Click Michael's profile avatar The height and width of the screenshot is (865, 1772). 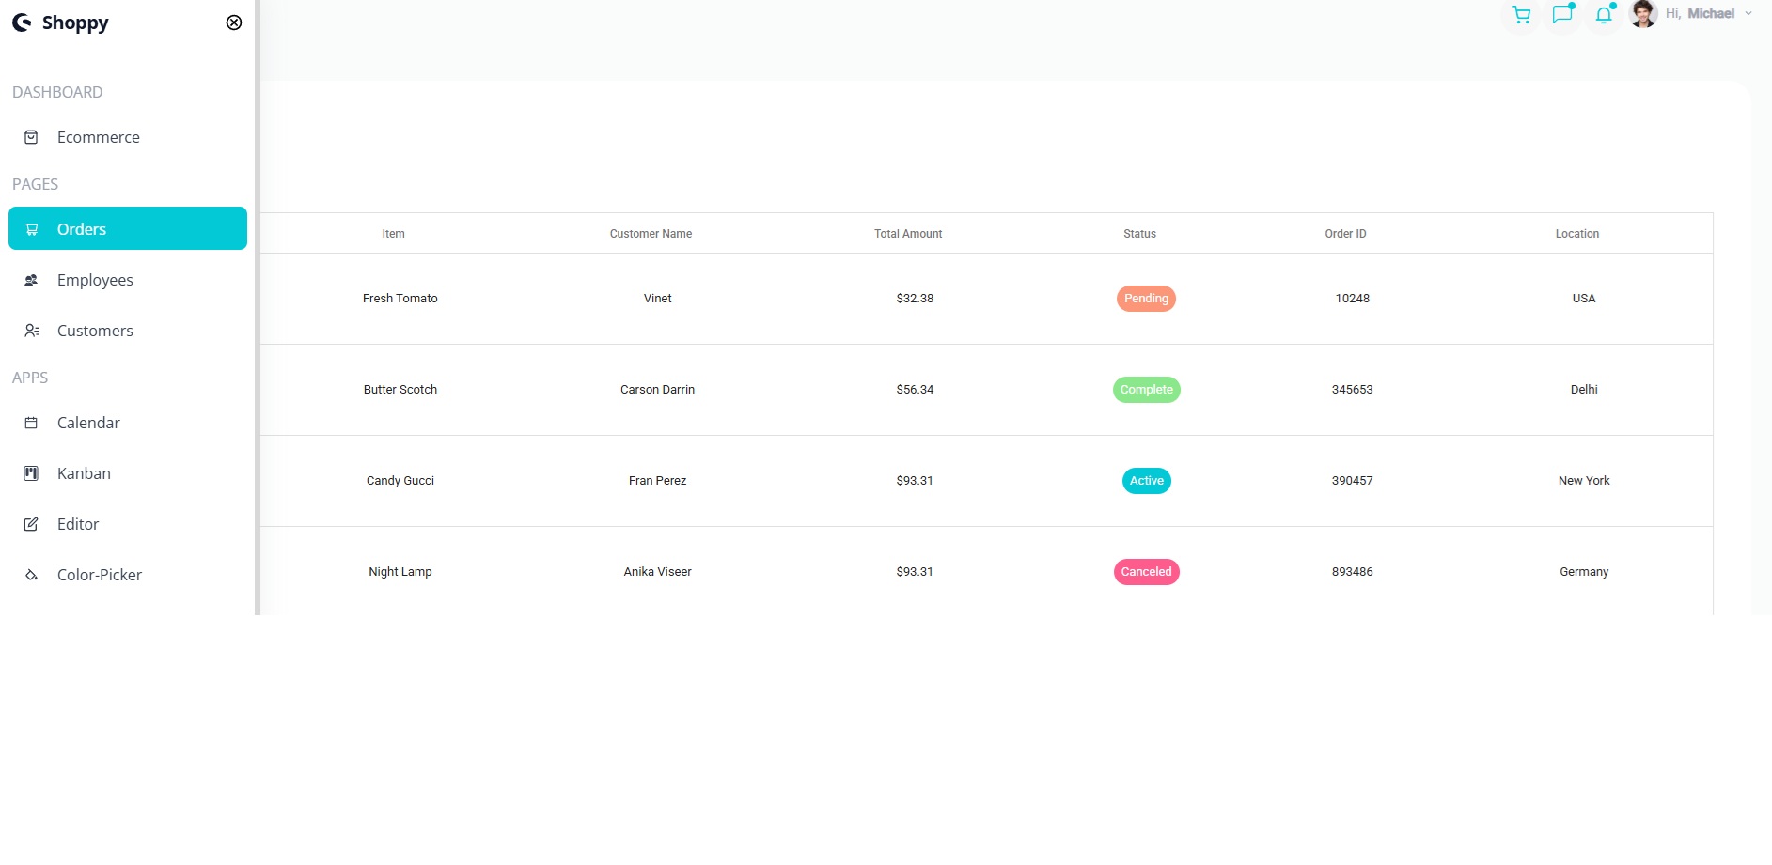tap(1642, 14)
